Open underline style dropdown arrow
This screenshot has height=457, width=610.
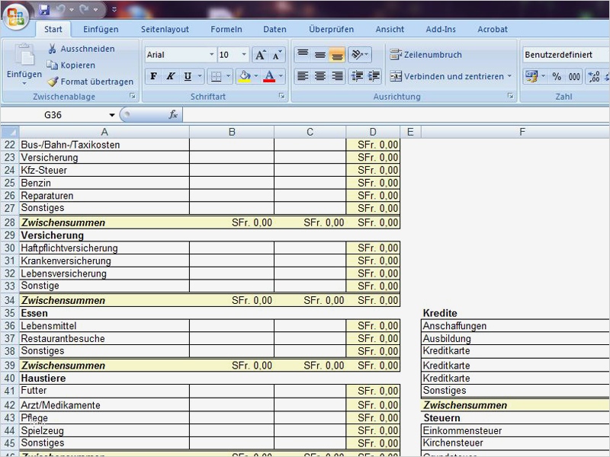click(200, 76)
